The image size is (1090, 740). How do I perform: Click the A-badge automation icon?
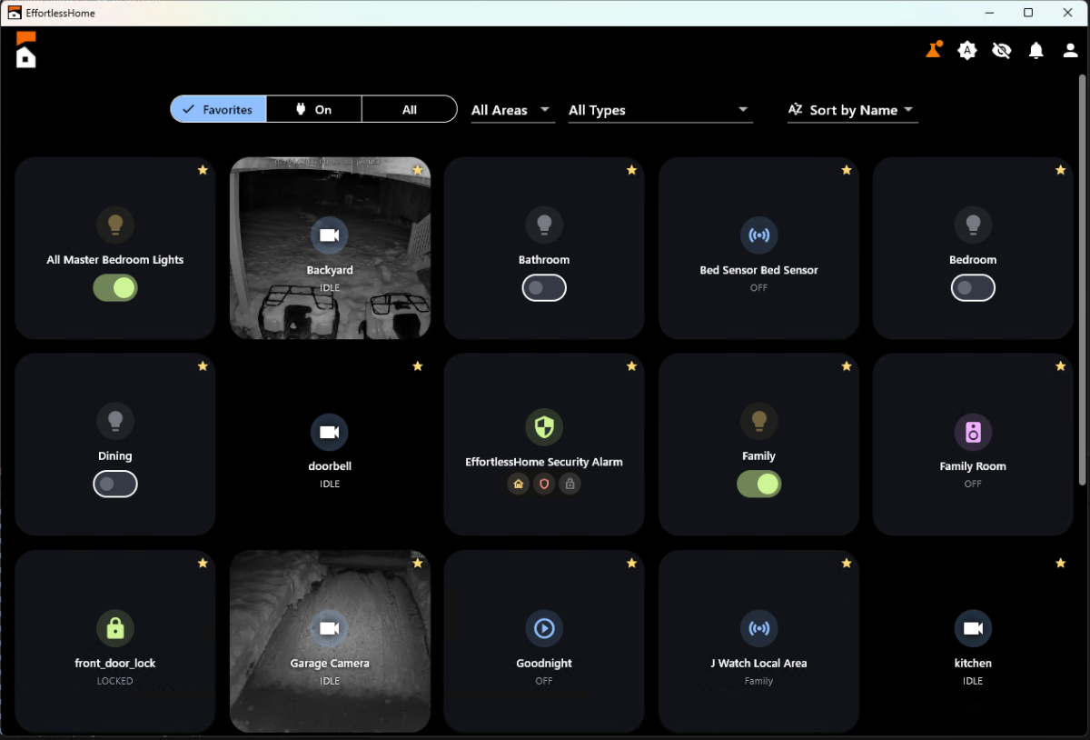point(966,51)
